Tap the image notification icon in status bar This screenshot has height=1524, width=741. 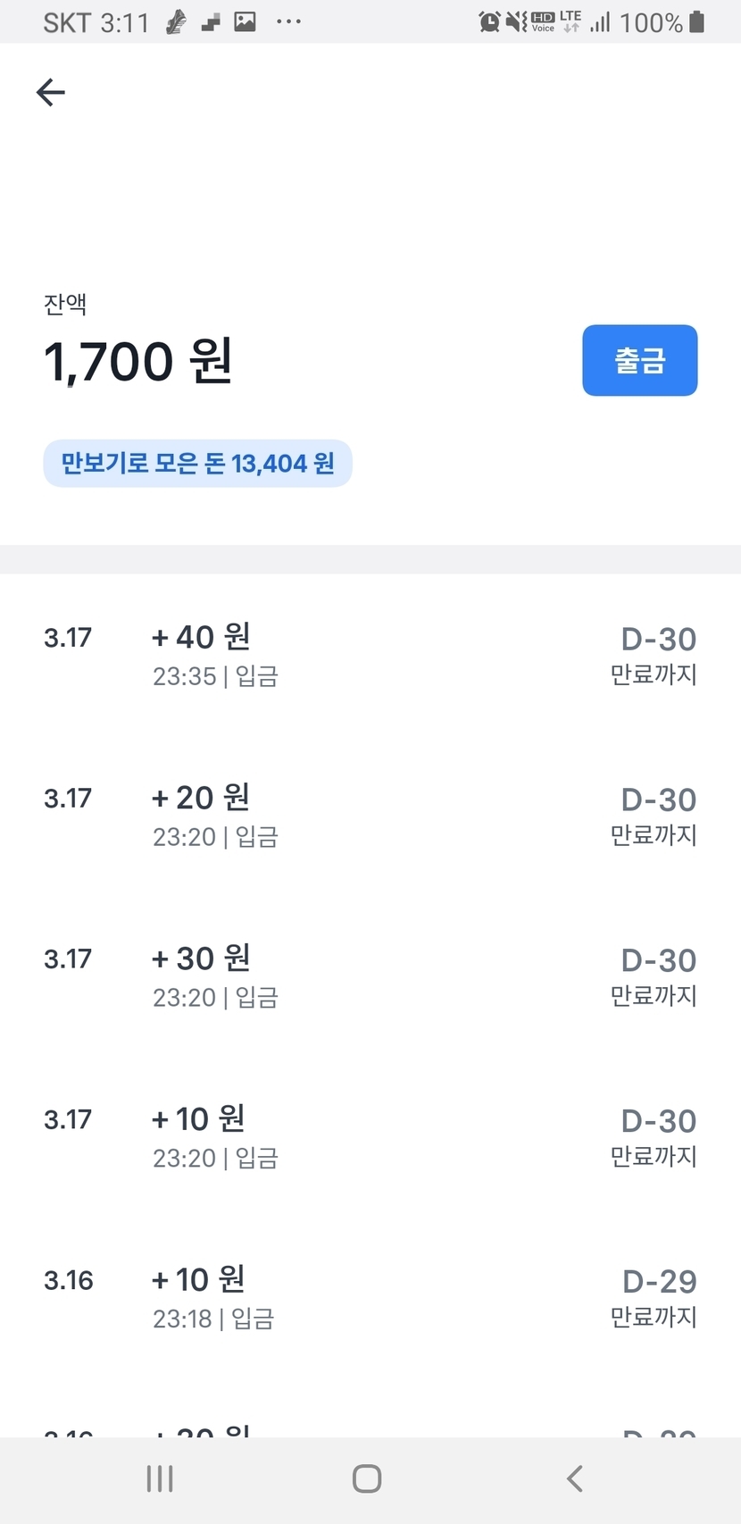(245, 21)
